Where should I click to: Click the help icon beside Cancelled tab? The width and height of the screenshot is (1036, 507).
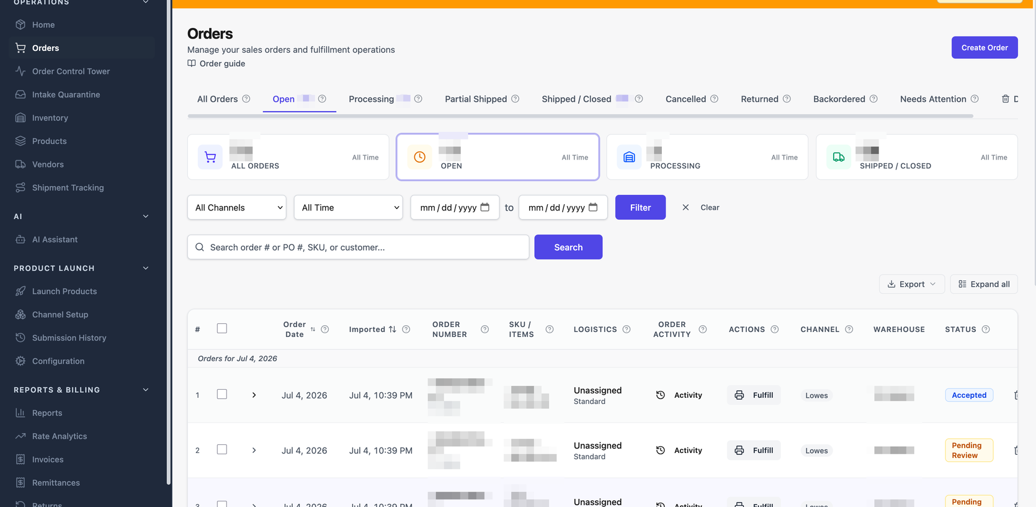[x=714, y=99]
